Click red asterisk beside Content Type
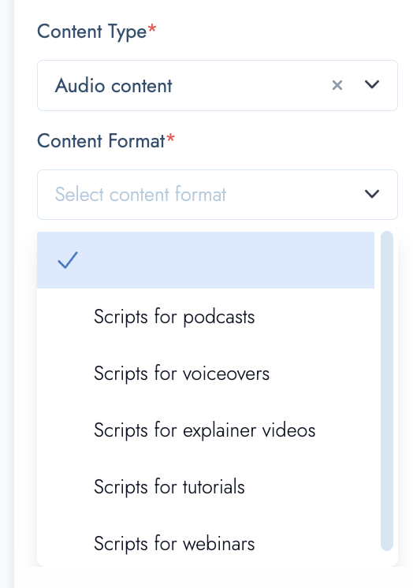The height and width of the screenshot is (588, 413). coord(152,28)
